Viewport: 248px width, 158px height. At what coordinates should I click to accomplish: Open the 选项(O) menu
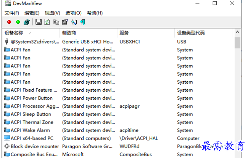point(73,13)
